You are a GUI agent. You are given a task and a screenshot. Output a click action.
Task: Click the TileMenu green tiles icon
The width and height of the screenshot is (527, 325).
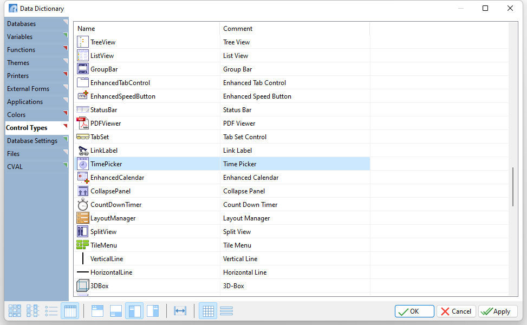click(x=83, y=245)
